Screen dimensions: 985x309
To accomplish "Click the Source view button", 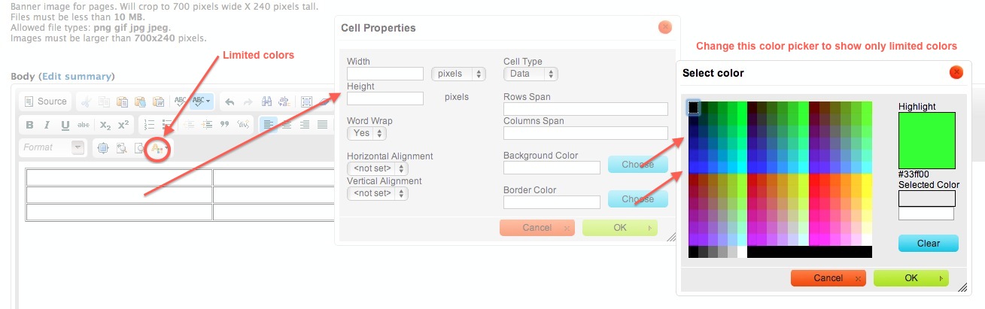I will (45, 101).
